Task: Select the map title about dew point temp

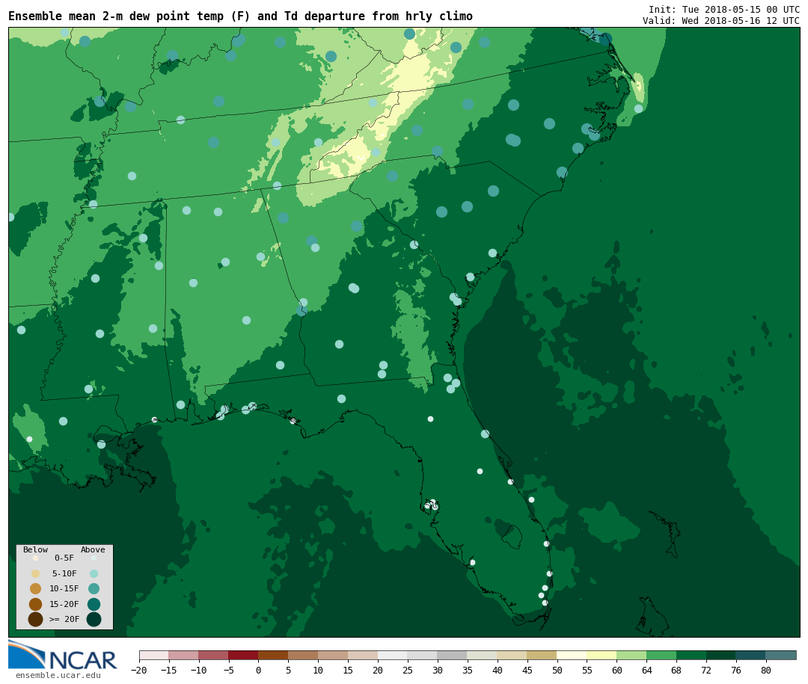Action: pos(240,16)
